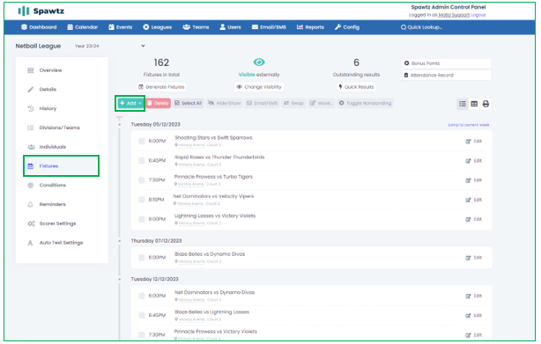541x344 pixels.
Task: Tick checkbox for Shooting Stars vs Swift Sparrows
Action: point(142,141)
